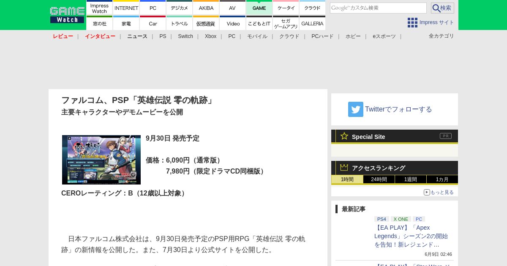
Task: Open the PC category in the sub navigation
Action: coord(232,36)
